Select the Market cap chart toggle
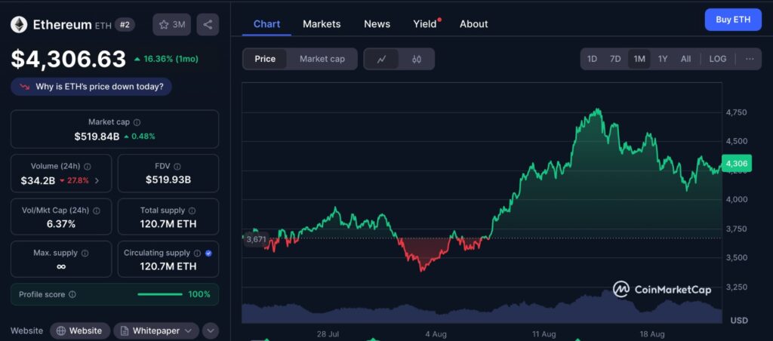The height and width of the screenshot is (341, 773). tap(322, 59)
